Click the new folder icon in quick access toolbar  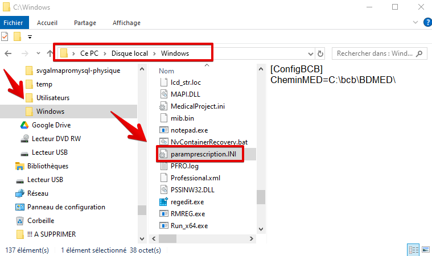pyautogui.click(x=17, y=36)
